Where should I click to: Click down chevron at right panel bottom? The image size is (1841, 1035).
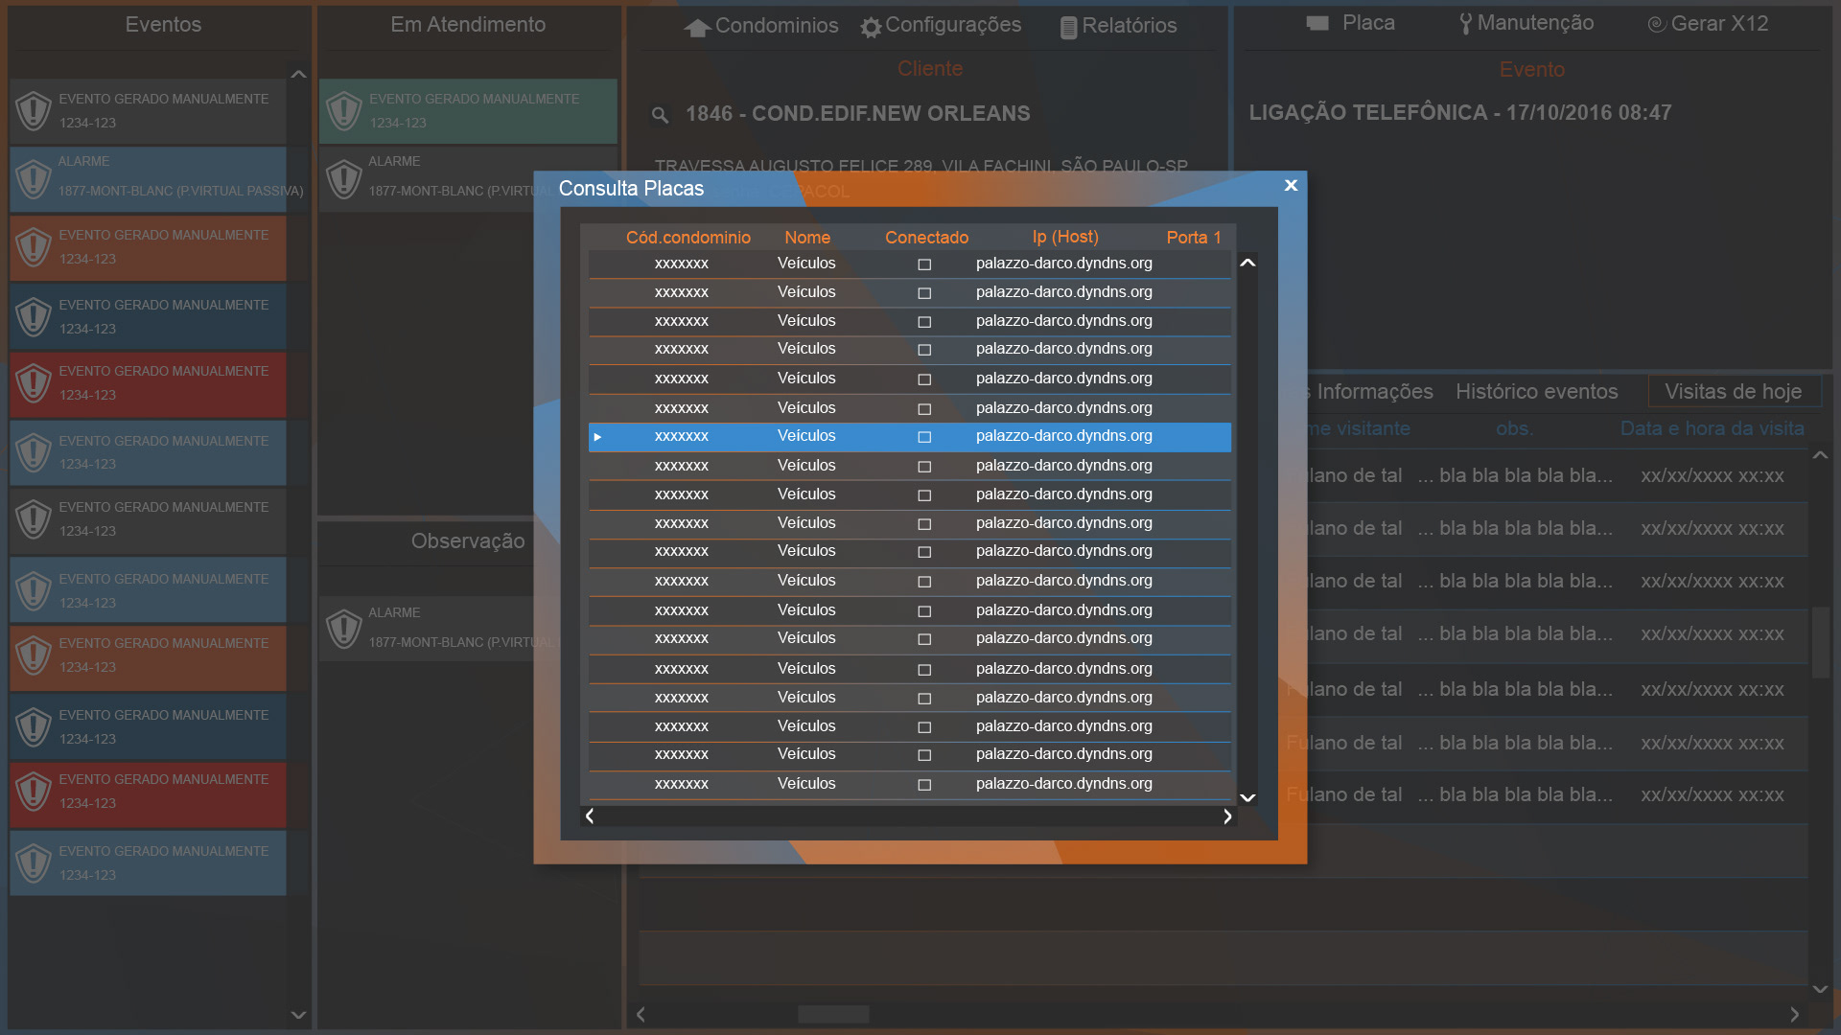coord(1820,989)
